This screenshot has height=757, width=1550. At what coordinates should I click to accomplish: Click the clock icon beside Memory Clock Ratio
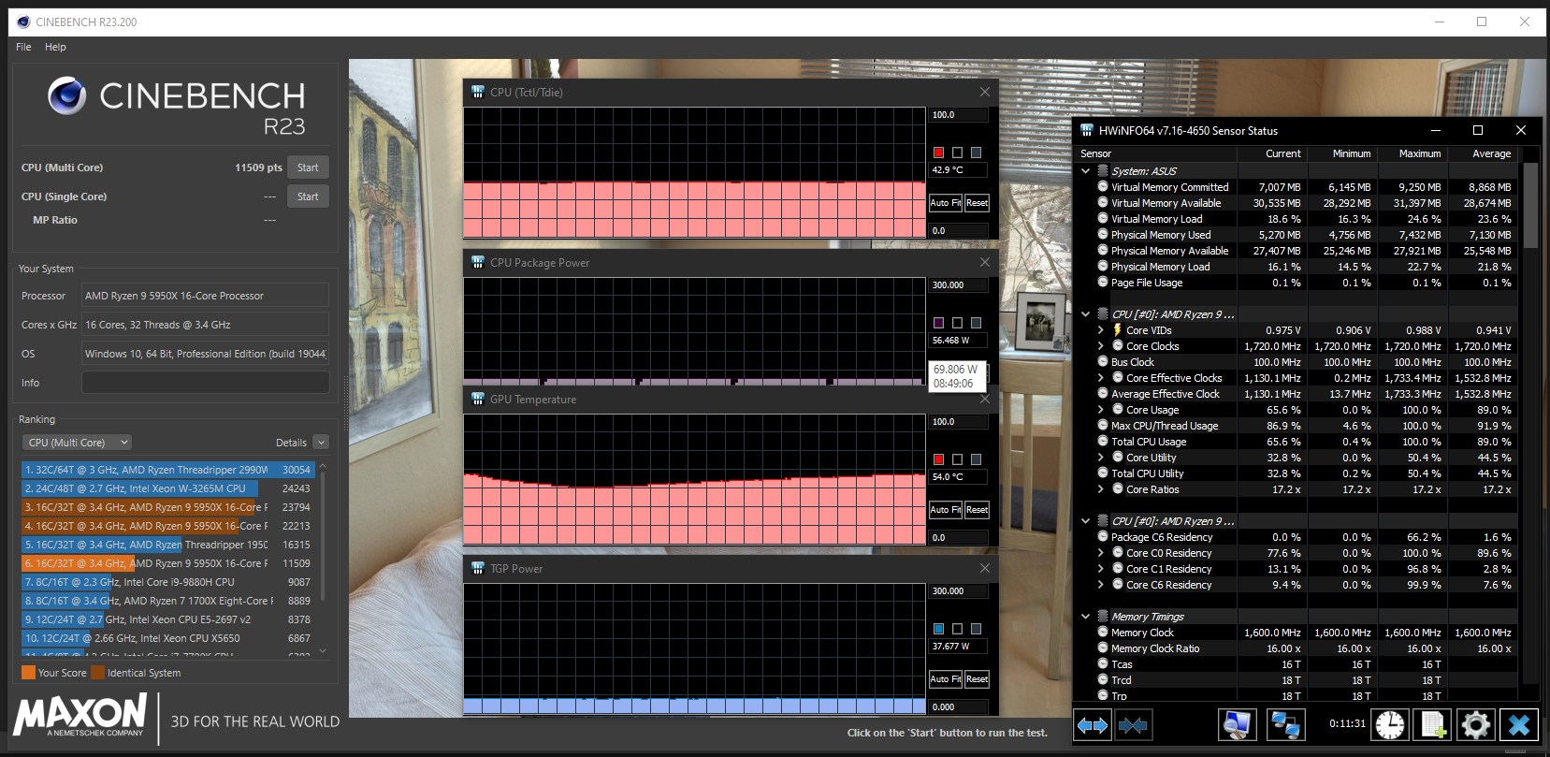click(1103, 648)
